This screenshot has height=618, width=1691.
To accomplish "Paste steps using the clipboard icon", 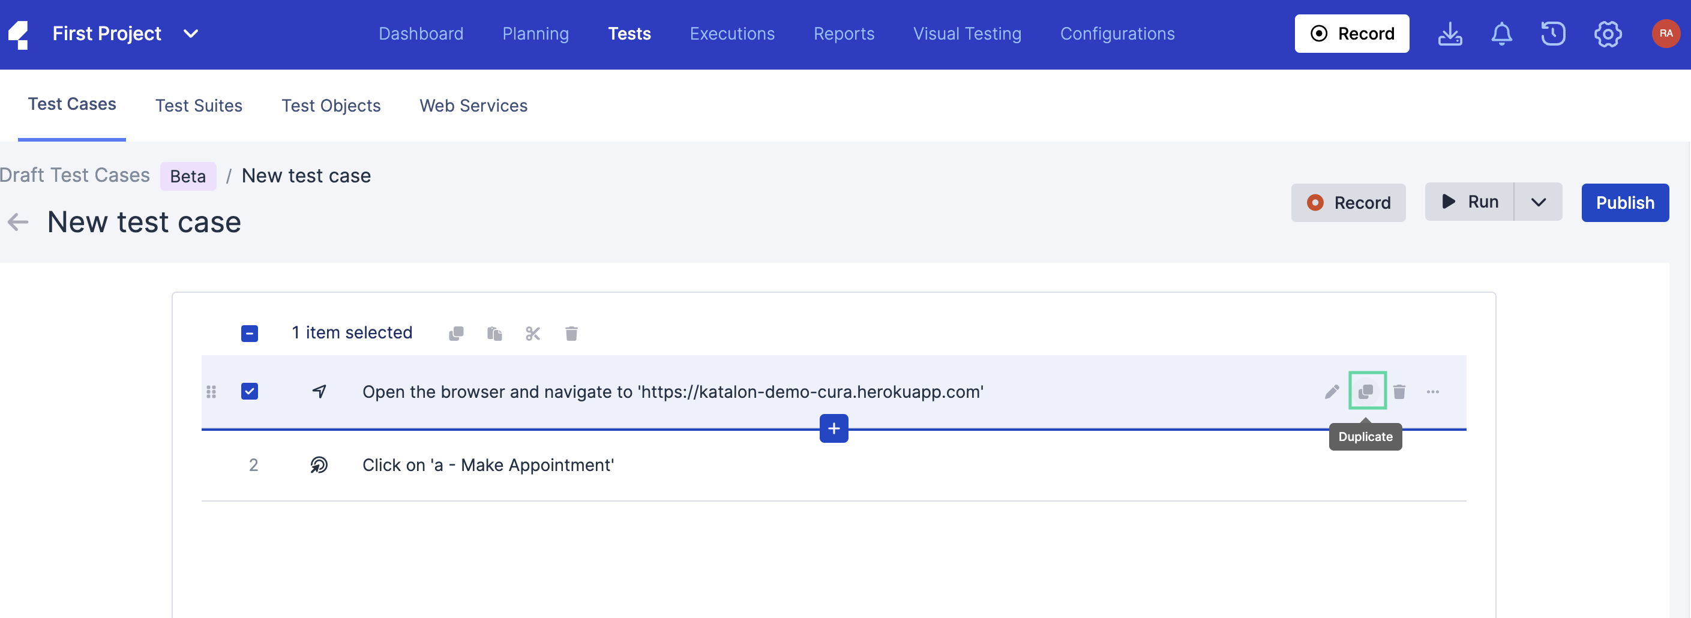I will pyautogui.click(x=495, y=333).
